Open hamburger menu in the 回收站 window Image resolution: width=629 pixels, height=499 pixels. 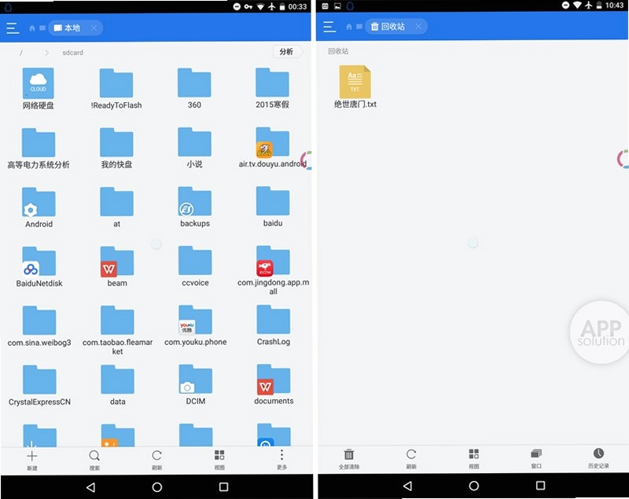point(329,27)
